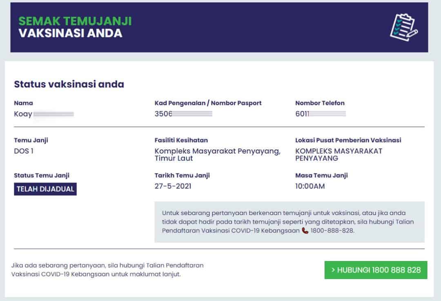
Task: Click the ID number starting with 3506
Action: point(183,114)
